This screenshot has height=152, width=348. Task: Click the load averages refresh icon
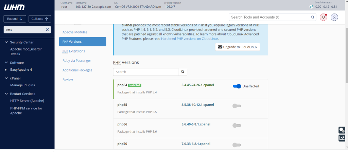(x=311, y=7)
